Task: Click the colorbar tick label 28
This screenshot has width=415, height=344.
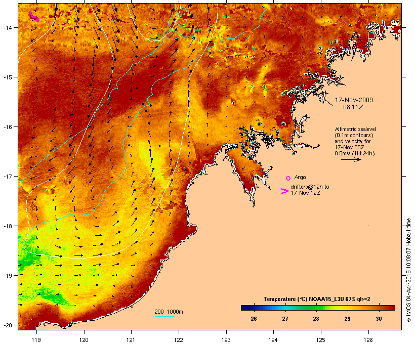Action: coord(316,319)
